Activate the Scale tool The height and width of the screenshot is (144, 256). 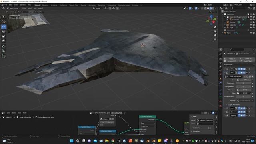(4, 36)
